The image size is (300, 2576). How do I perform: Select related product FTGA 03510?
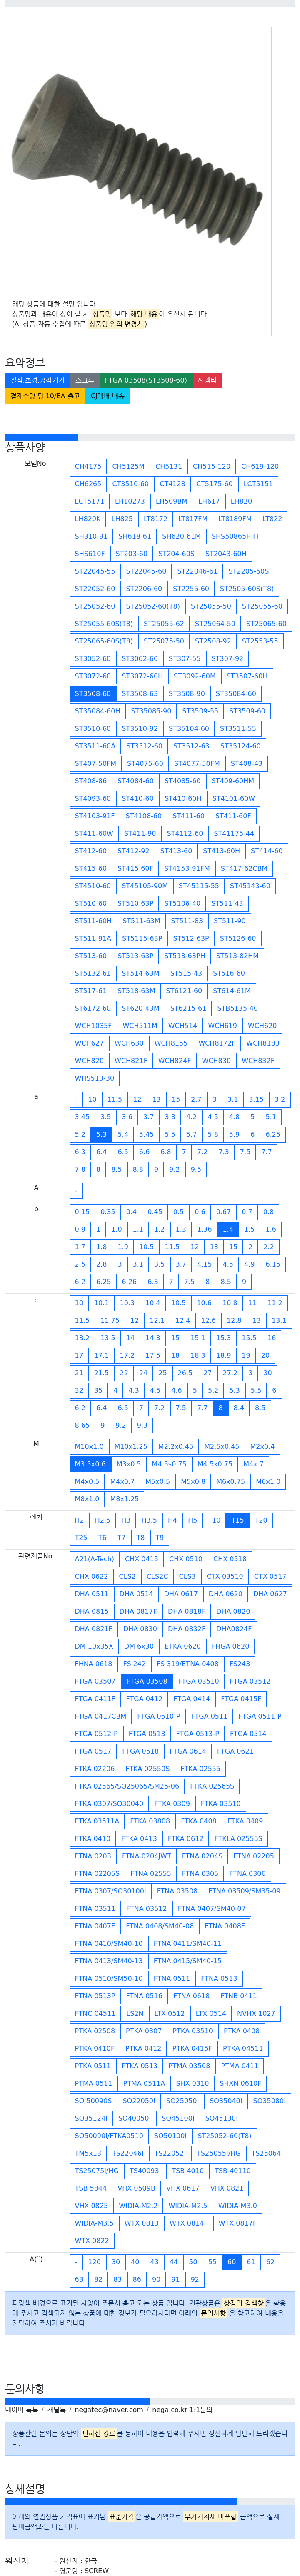198,1681
